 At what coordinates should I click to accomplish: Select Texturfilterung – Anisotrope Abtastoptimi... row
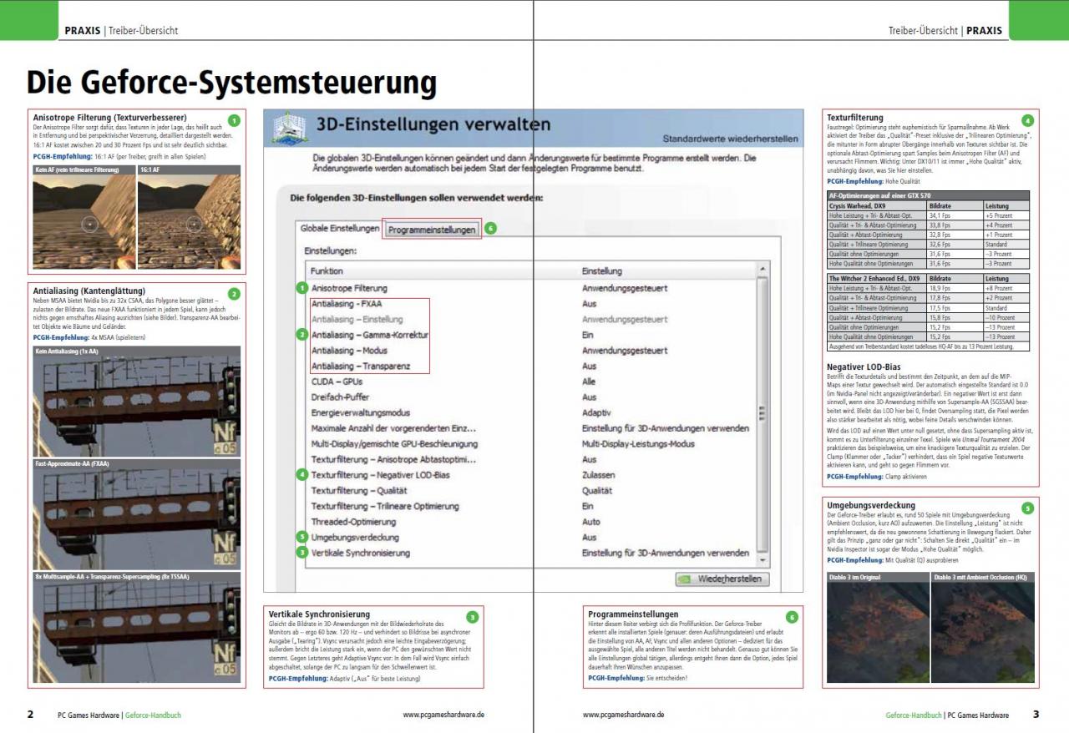click(x=529, y=460)
